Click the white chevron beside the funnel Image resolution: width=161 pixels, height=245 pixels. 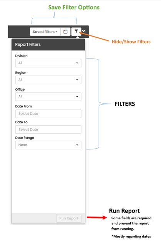click(x=84, y=31)
